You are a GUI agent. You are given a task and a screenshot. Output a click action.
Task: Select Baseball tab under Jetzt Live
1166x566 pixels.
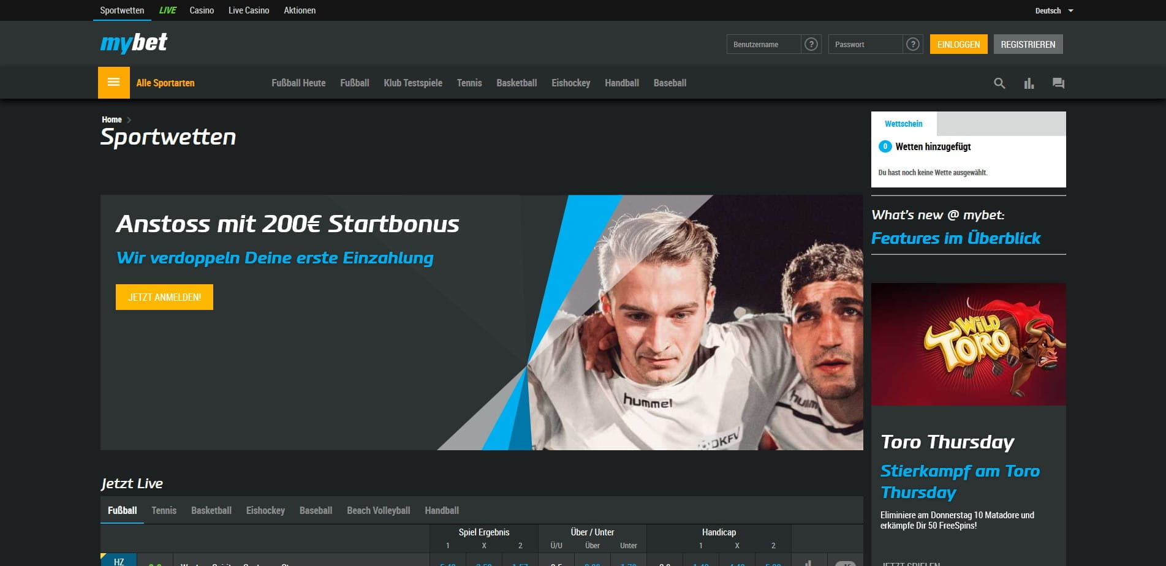pyautogui.click(x=316, y=510)
